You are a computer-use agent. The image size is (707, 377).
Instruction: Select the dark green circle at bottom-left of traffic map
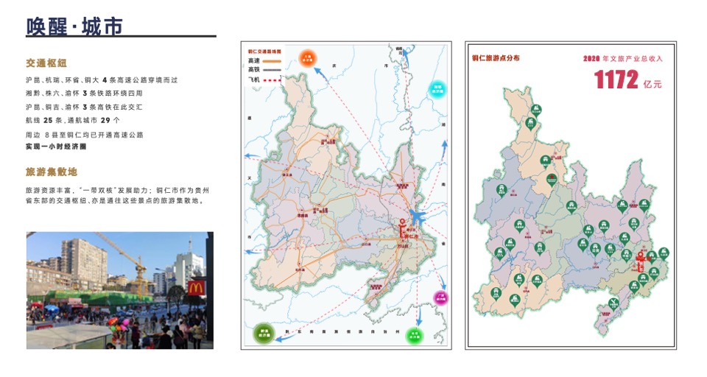(x=264, y=333)
